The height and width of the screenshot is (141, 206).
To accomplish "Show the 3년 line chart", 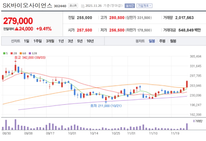I will (x=70, y=41).
